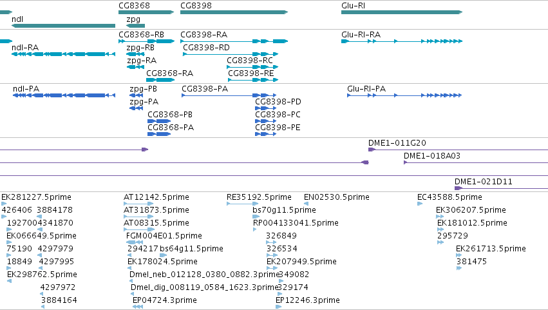
Task: Click the zpg-RA transcript label
Action: [142, 61]
